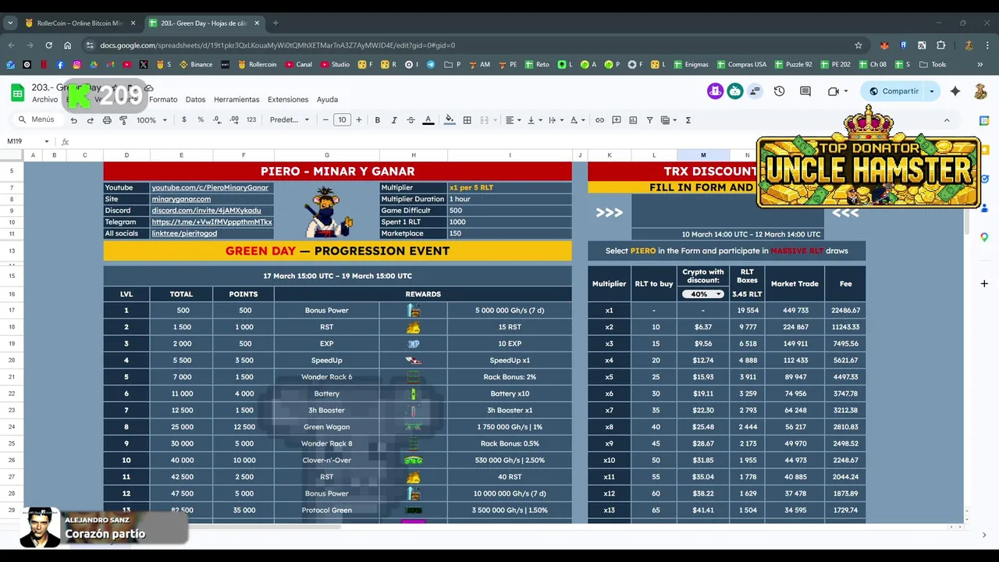Open text color picker
Screen dimensions: 999x562
pos(428,120)
